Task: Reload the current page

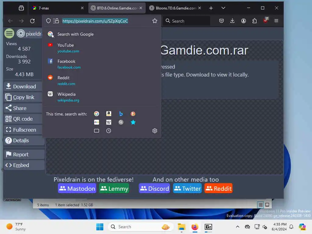Action: [32, 21]
